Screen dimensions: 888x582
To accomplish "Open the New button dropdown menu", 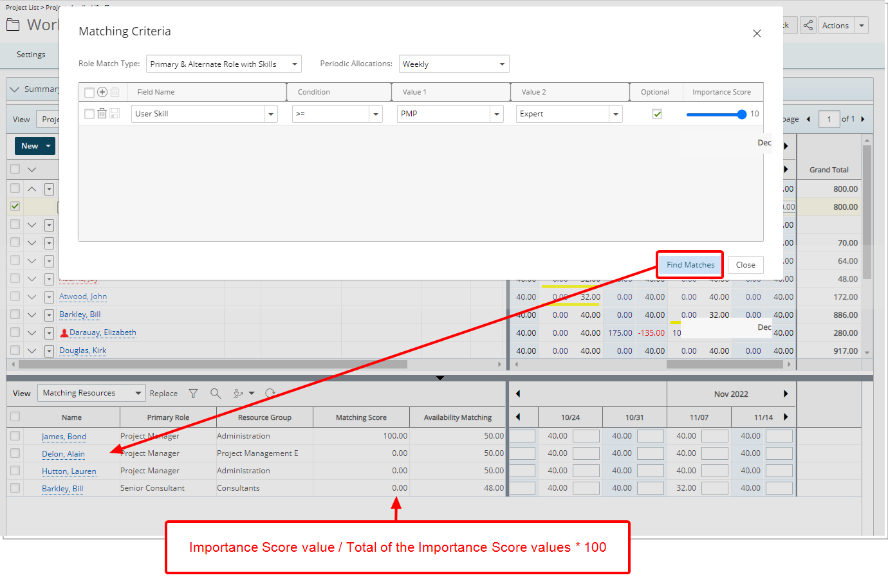I will 48,146.
